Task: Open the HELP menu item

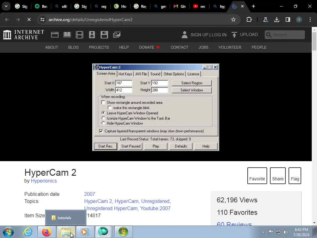Action: click(x=124, y=47)
